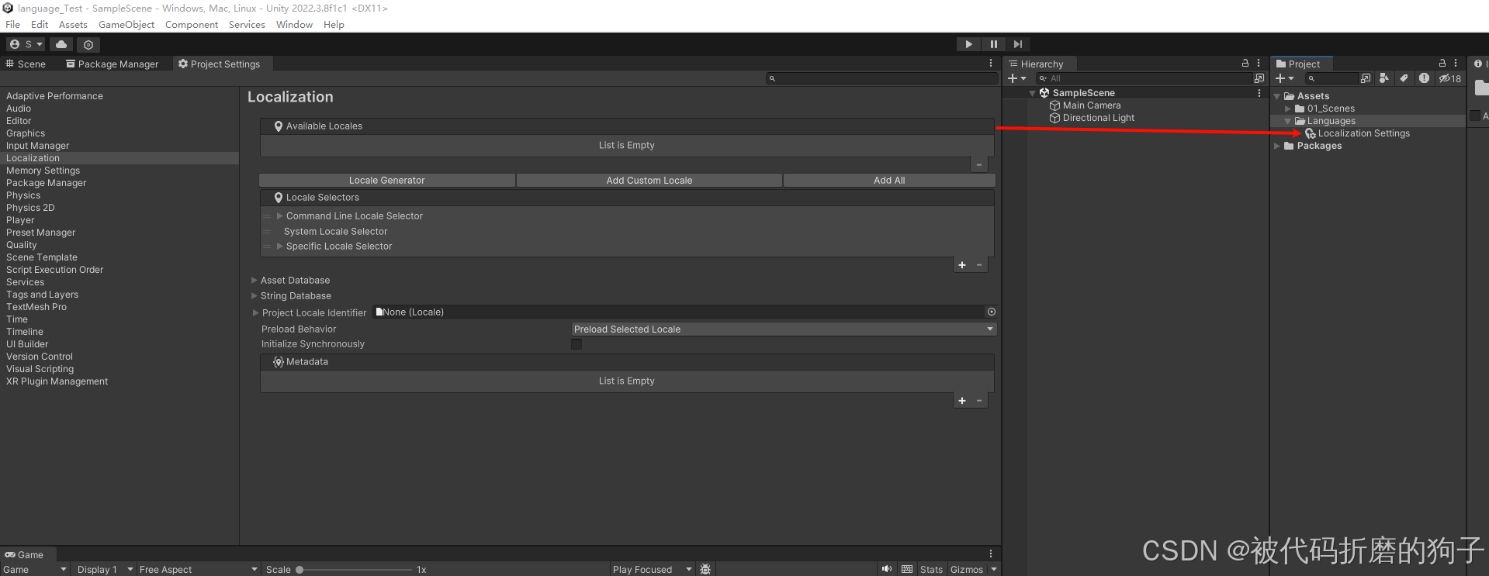Expand the 01_Scenes folder
This screenshot has width=1489, height=576.
pos(1288,109)
